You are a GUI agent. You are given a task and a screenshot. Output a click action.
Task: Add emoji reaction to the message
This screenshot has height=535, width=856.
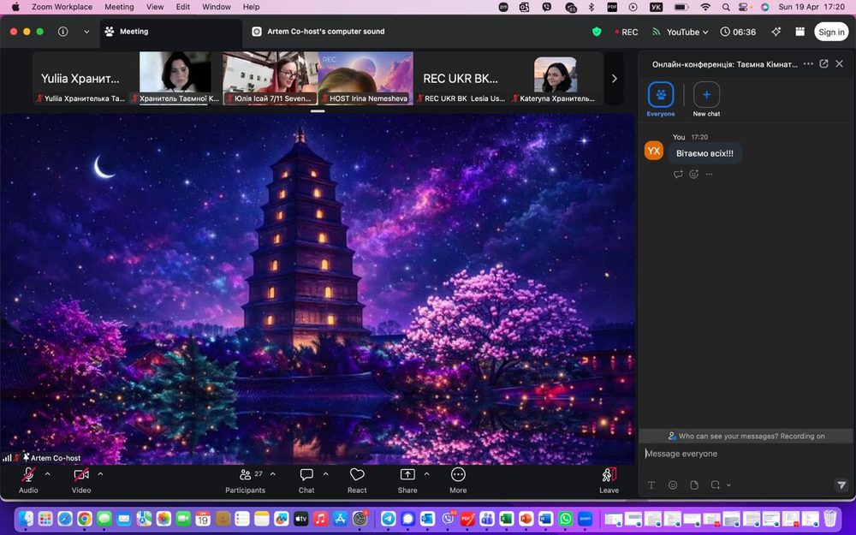click(694, 174)
